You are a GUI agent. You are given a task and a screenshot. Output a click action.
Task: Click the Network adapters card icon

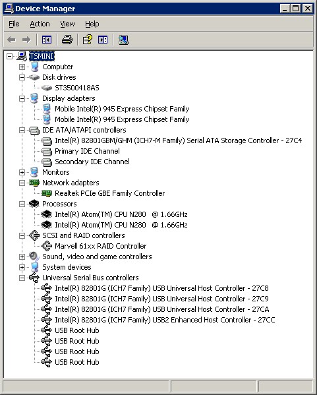34,183
